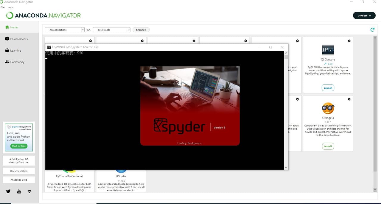This screenshot has height=204, width=381.
Task: Click the Spyder logo on the splash
Action: click(179, 126)
